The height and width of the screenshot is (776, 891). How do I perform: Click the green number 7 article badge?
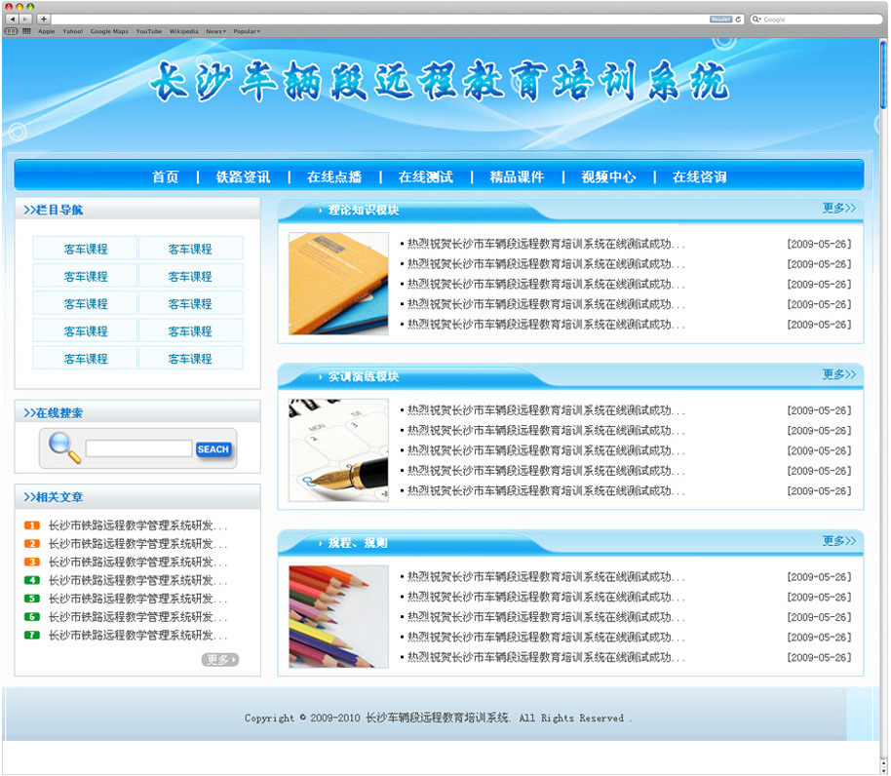pyautogui.click(x=32, y=636)
